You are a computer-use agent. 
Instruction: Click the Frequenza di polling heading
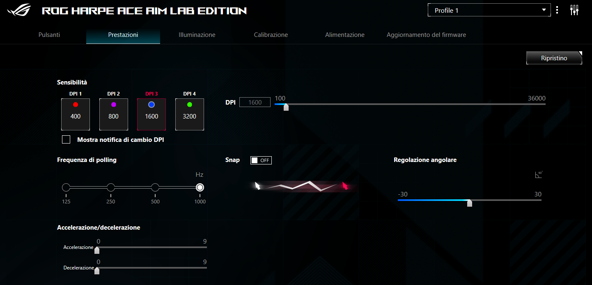pyautogui.click(x=87, y=160)
